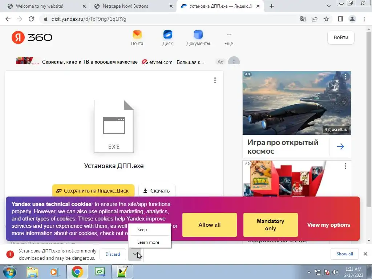372x279 pixels.
Task: Click the Yandex 360 logo
Action: (32, 37)
